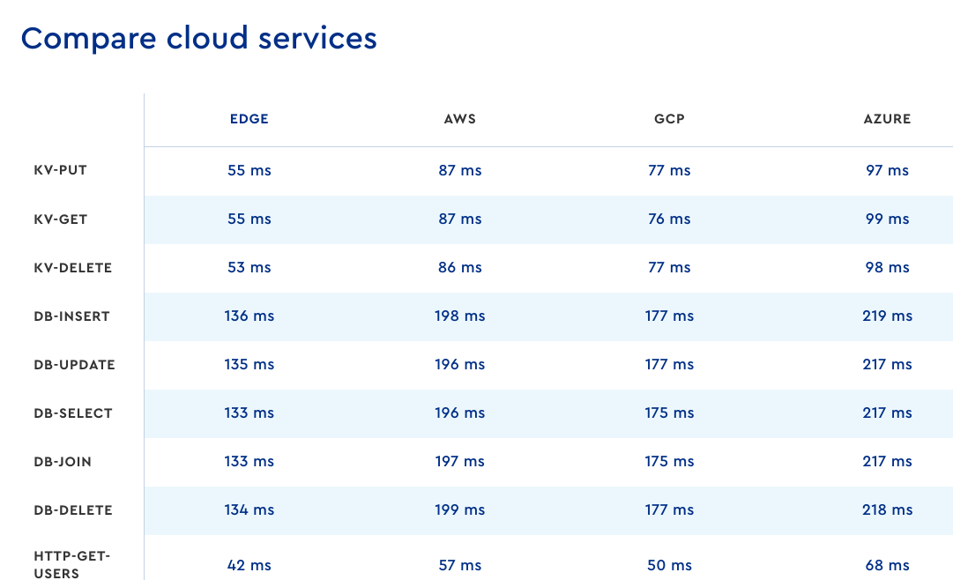The width and height of the screenshot is (953, 580).
Task: Select the KV-DELETE GCP value 77 ms
Action: [669, 267]
